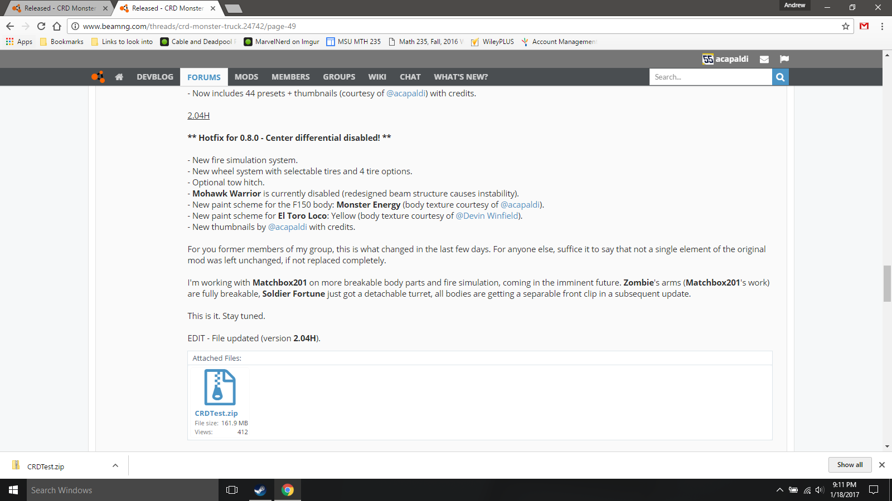892x501 pixels.
Task: Open the Apps shortcut in bookmarks bar
Action: 19,42
